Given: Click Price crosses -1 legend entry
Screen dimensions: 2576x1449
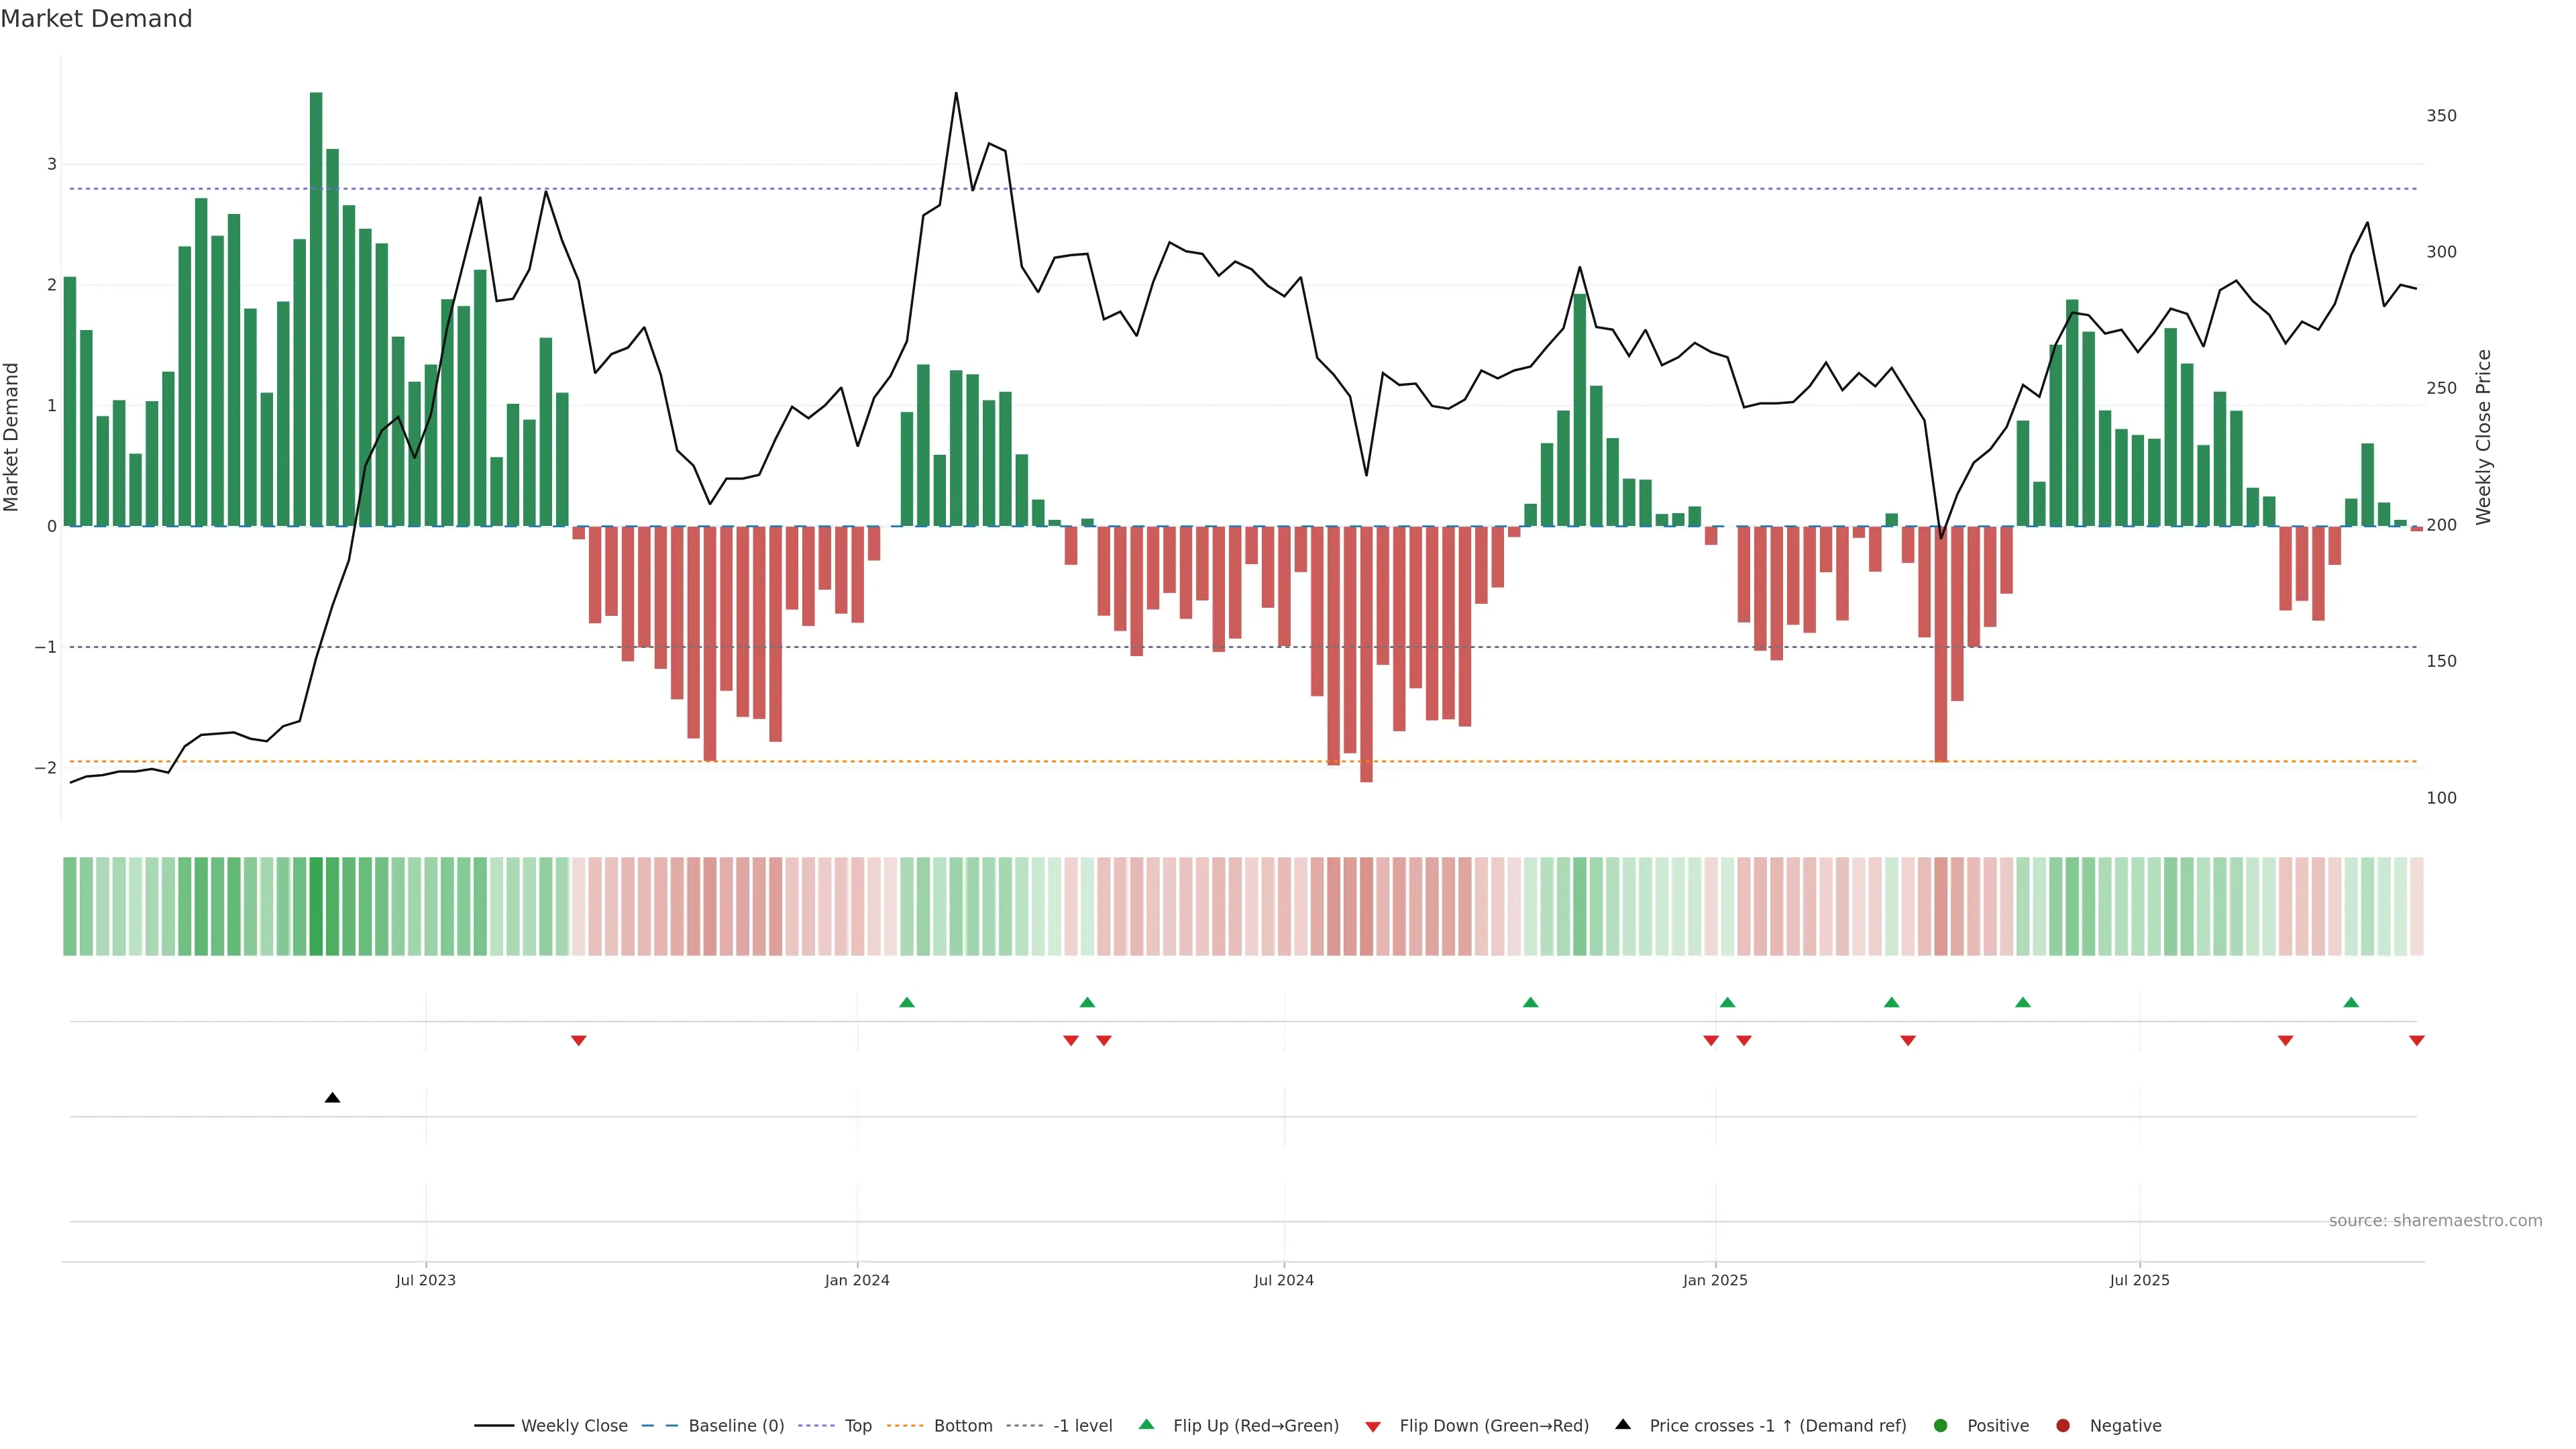Looking at the screenshot, I should tap(1777, 1426).
